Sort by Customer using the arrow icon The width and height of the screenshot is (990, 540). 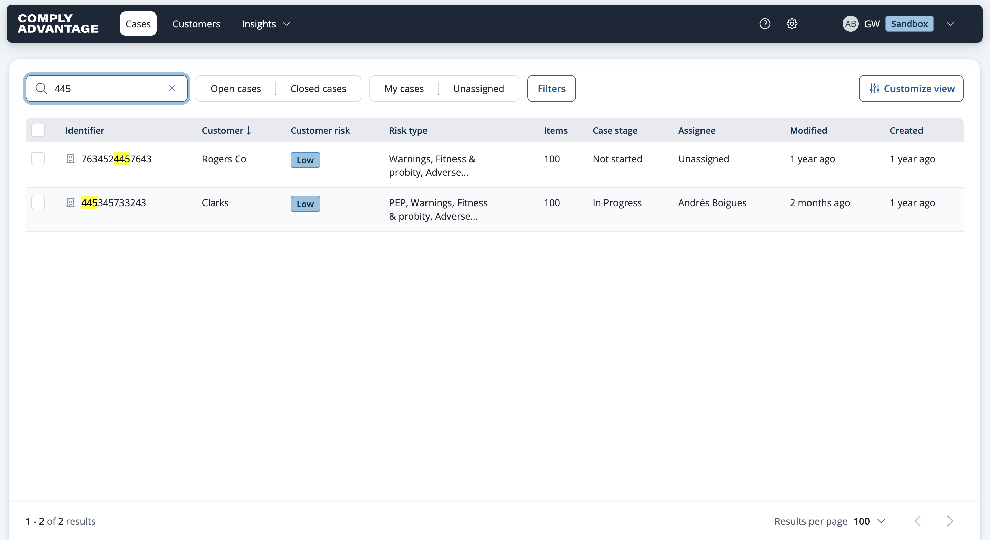tap(249, 131)
